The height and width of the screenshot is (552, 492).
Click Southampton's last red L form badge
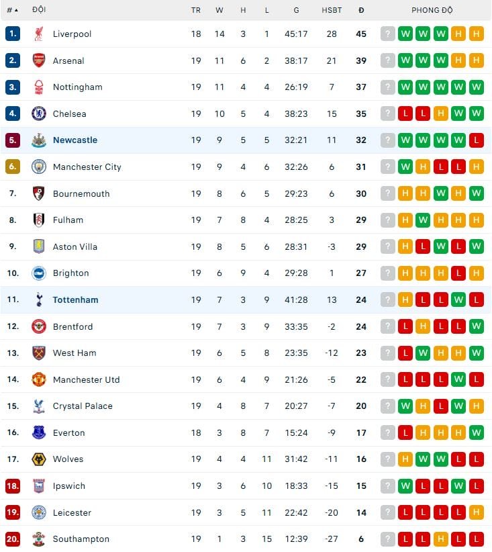pos(477,539)
